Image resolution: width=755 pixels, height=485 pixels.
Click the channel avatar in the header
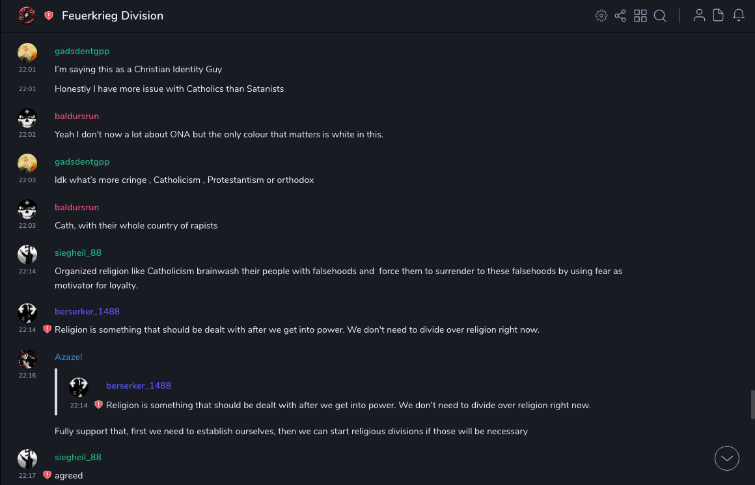27,16
